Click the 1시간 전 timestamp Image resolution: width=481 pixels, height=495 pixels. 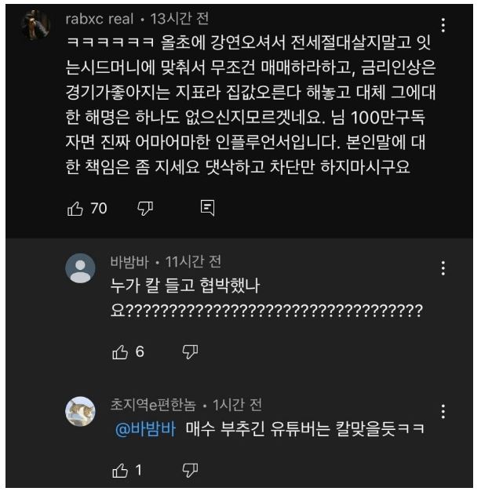coord(237,405)
